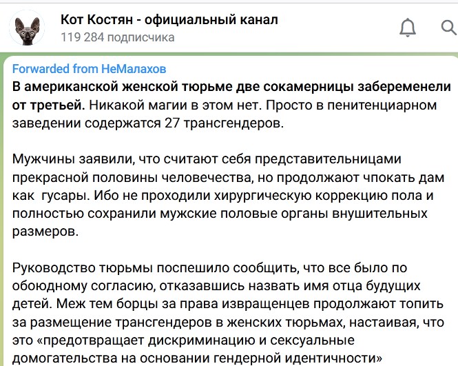This screenshot has width=458, height=366.
Task: Click the word гусары in the message
Action: [65, 196]
